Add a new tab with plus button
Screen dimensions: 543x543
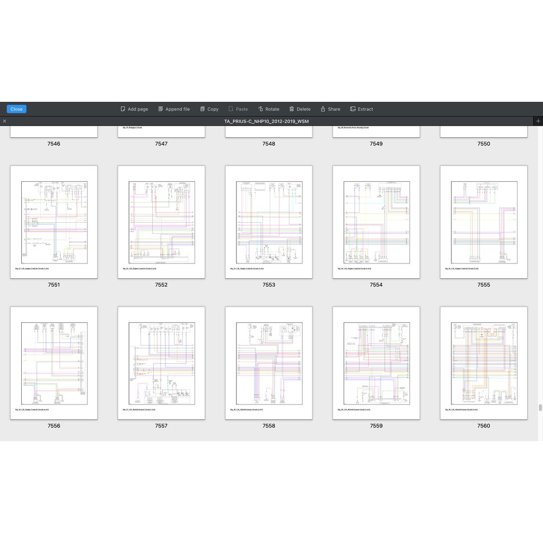click(538, 121)
